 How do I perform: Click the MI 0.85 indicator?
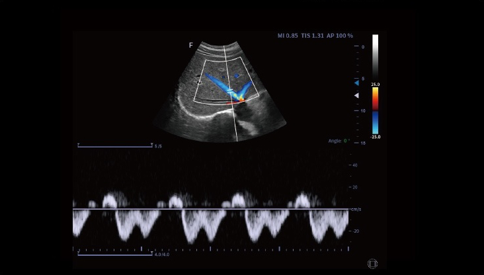[288, 36]
